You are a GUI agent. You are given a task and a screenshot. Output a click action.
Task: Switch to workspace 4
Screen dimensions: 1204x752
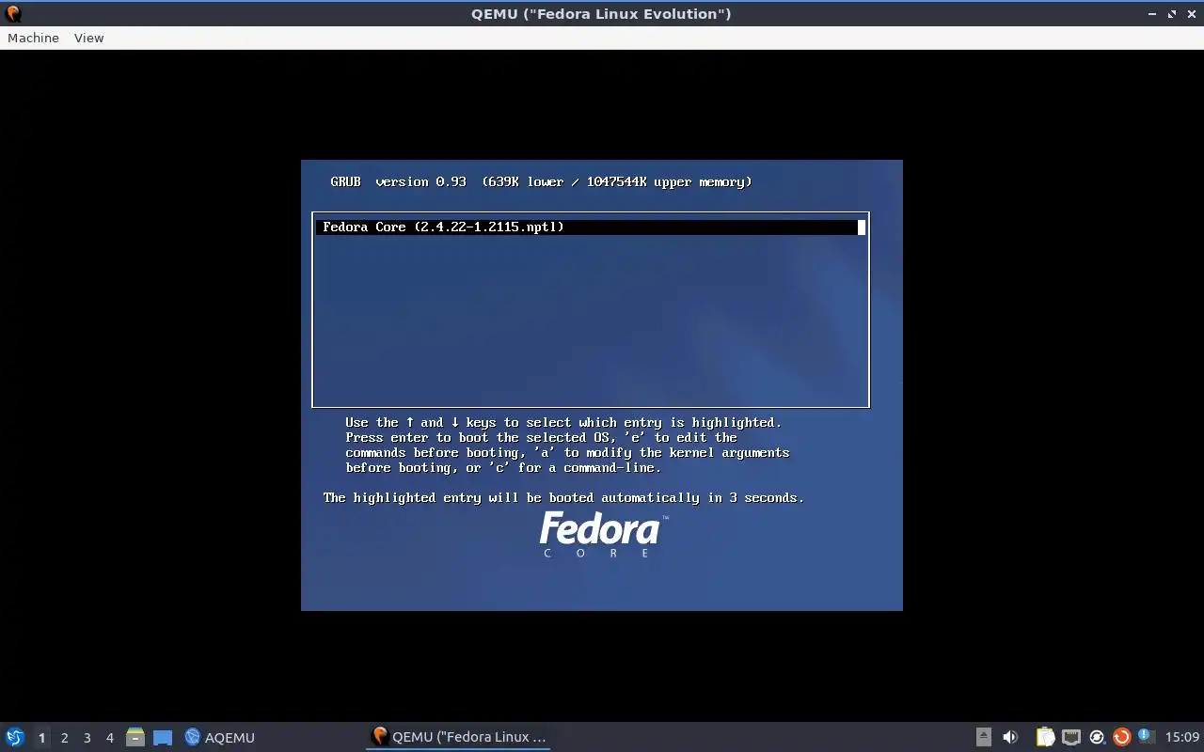tap(109, 738)
